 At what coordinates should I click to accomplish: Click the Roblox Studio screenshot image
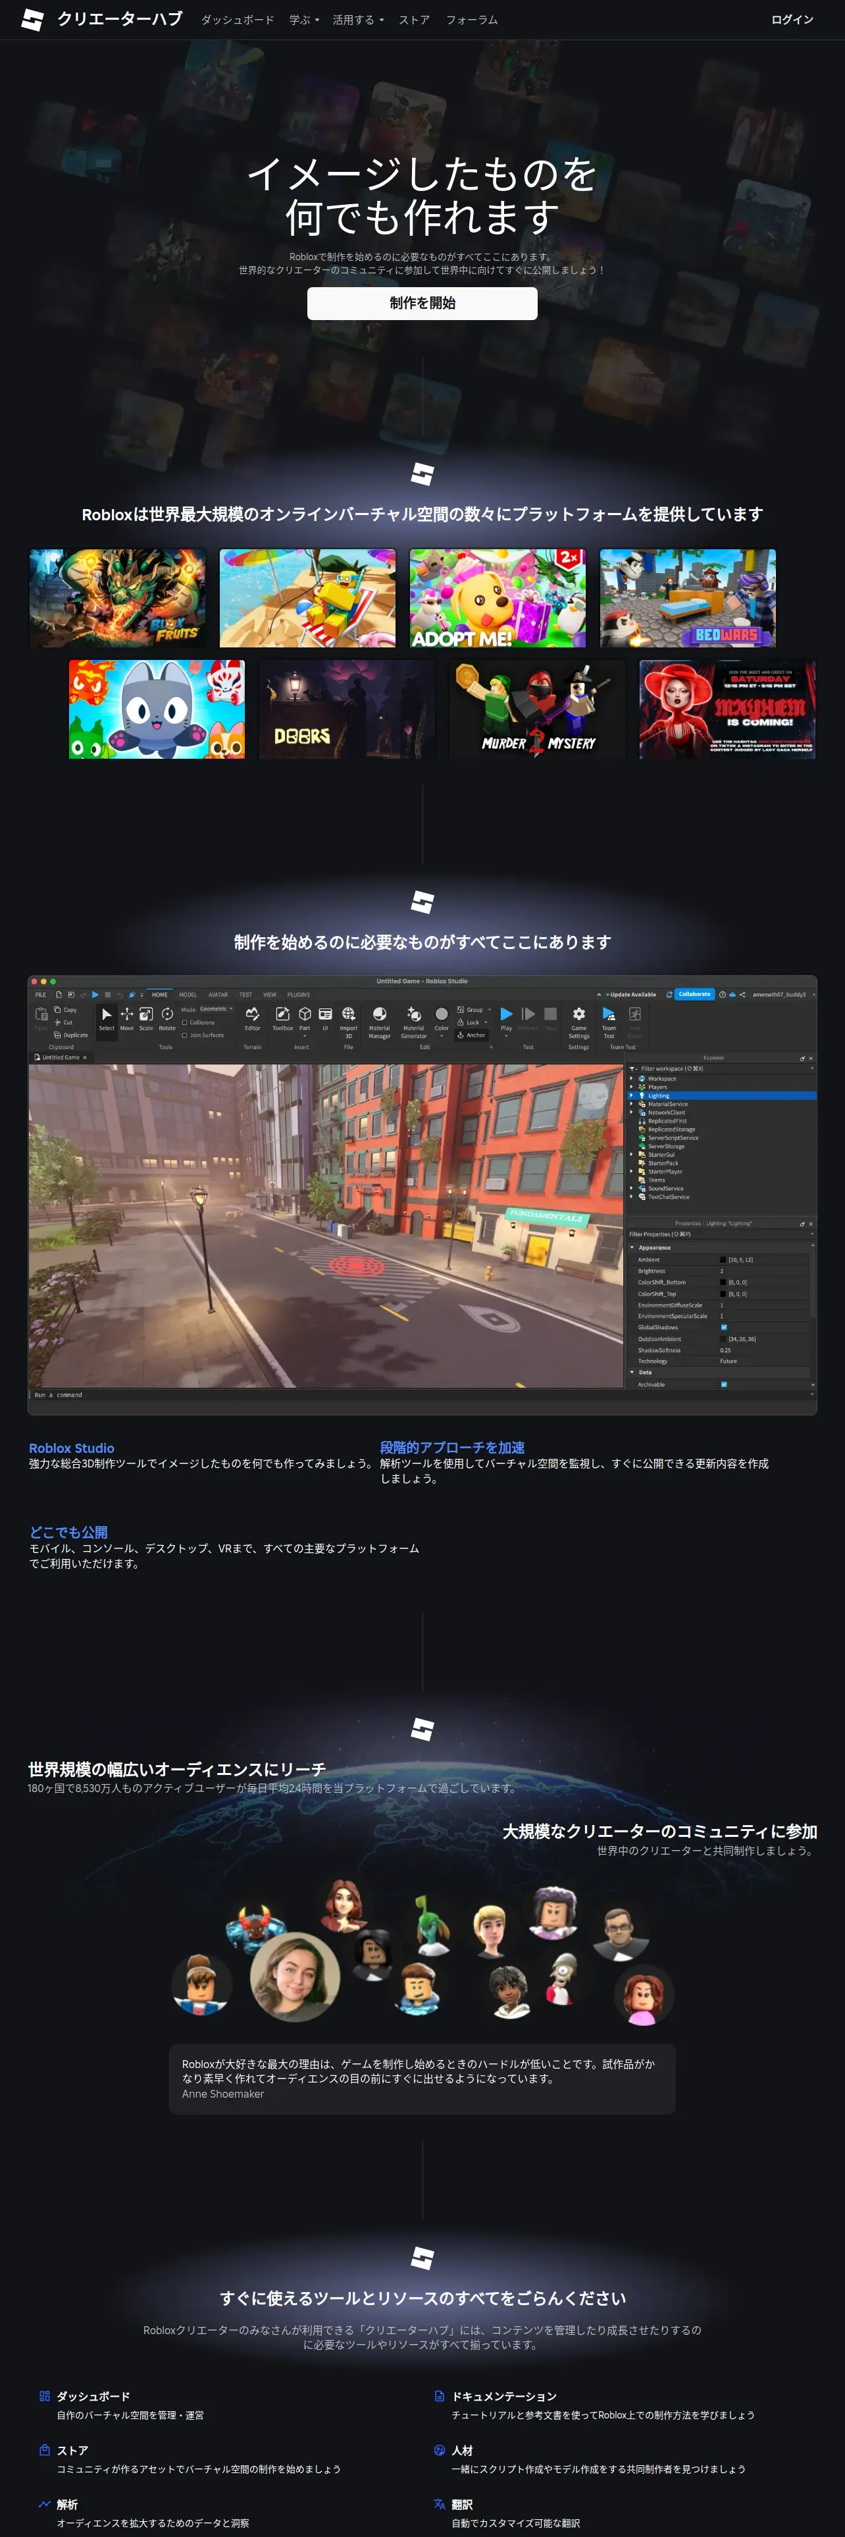coord(422,1195)
